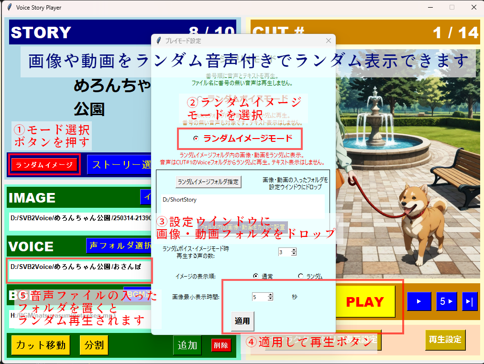Viewport: 484px width, 364px height.
Task: Close the プレイモード設定 dialog
Action: point(329,41)
